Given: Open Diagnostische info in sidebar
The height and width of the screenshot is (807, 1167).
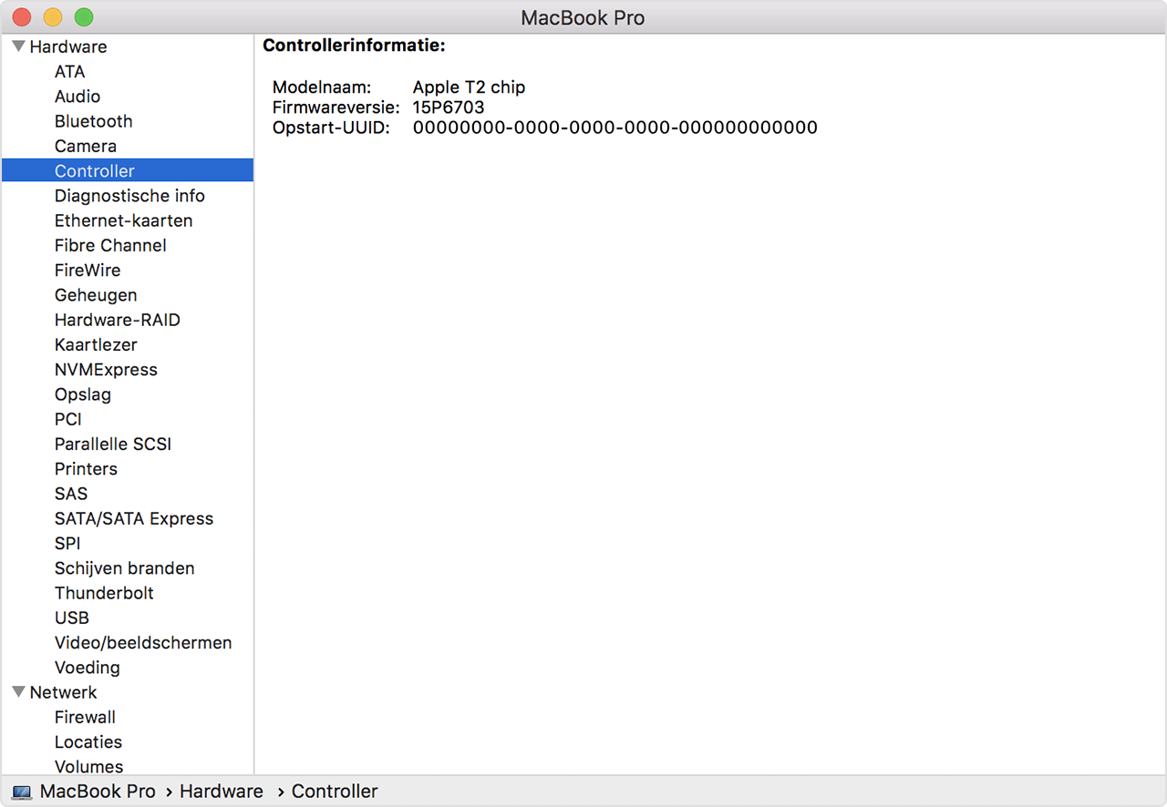Looking at the screenshot, I should pos(129,196).
